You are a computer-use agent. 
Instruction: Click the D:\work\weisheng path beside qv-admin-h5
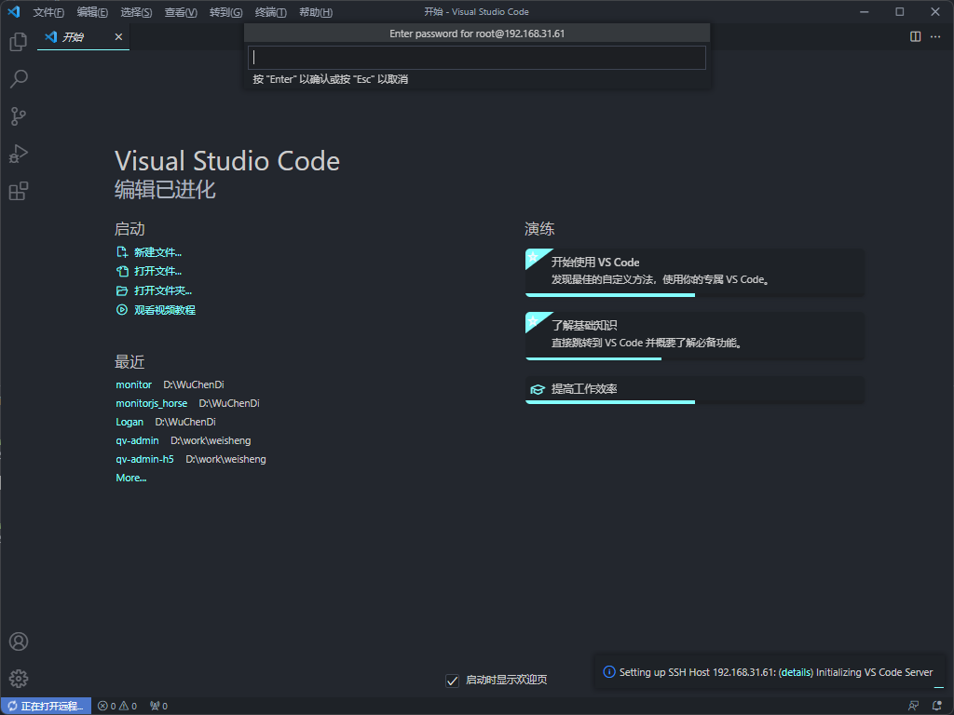225,459
